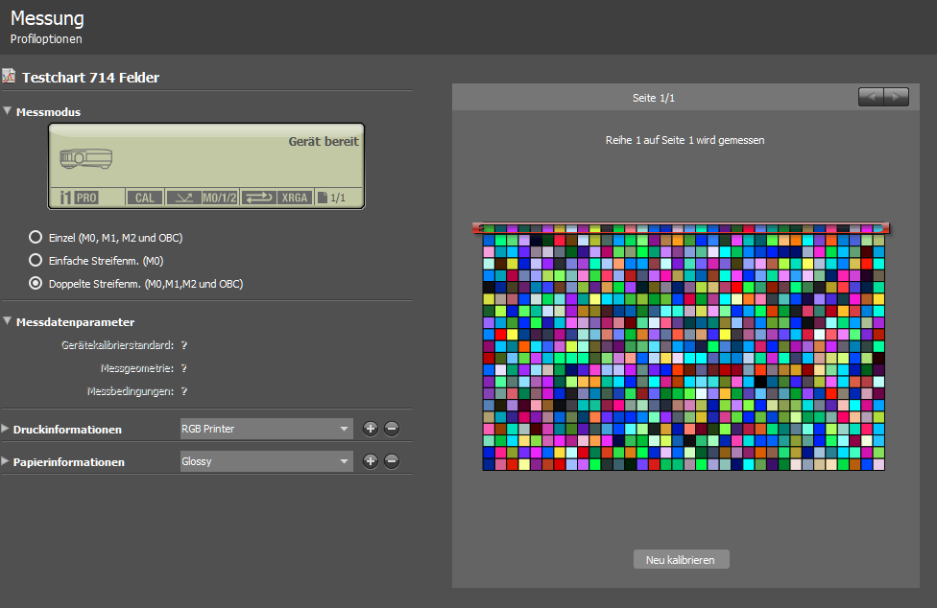Collapse the Messmodus section

pos(8,111)
